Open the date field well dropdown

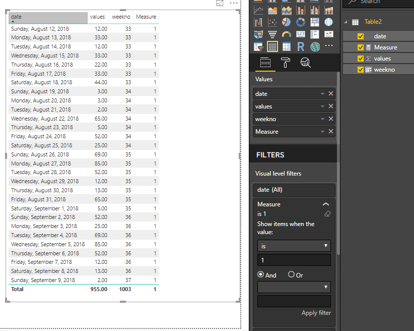click(322, 94)
